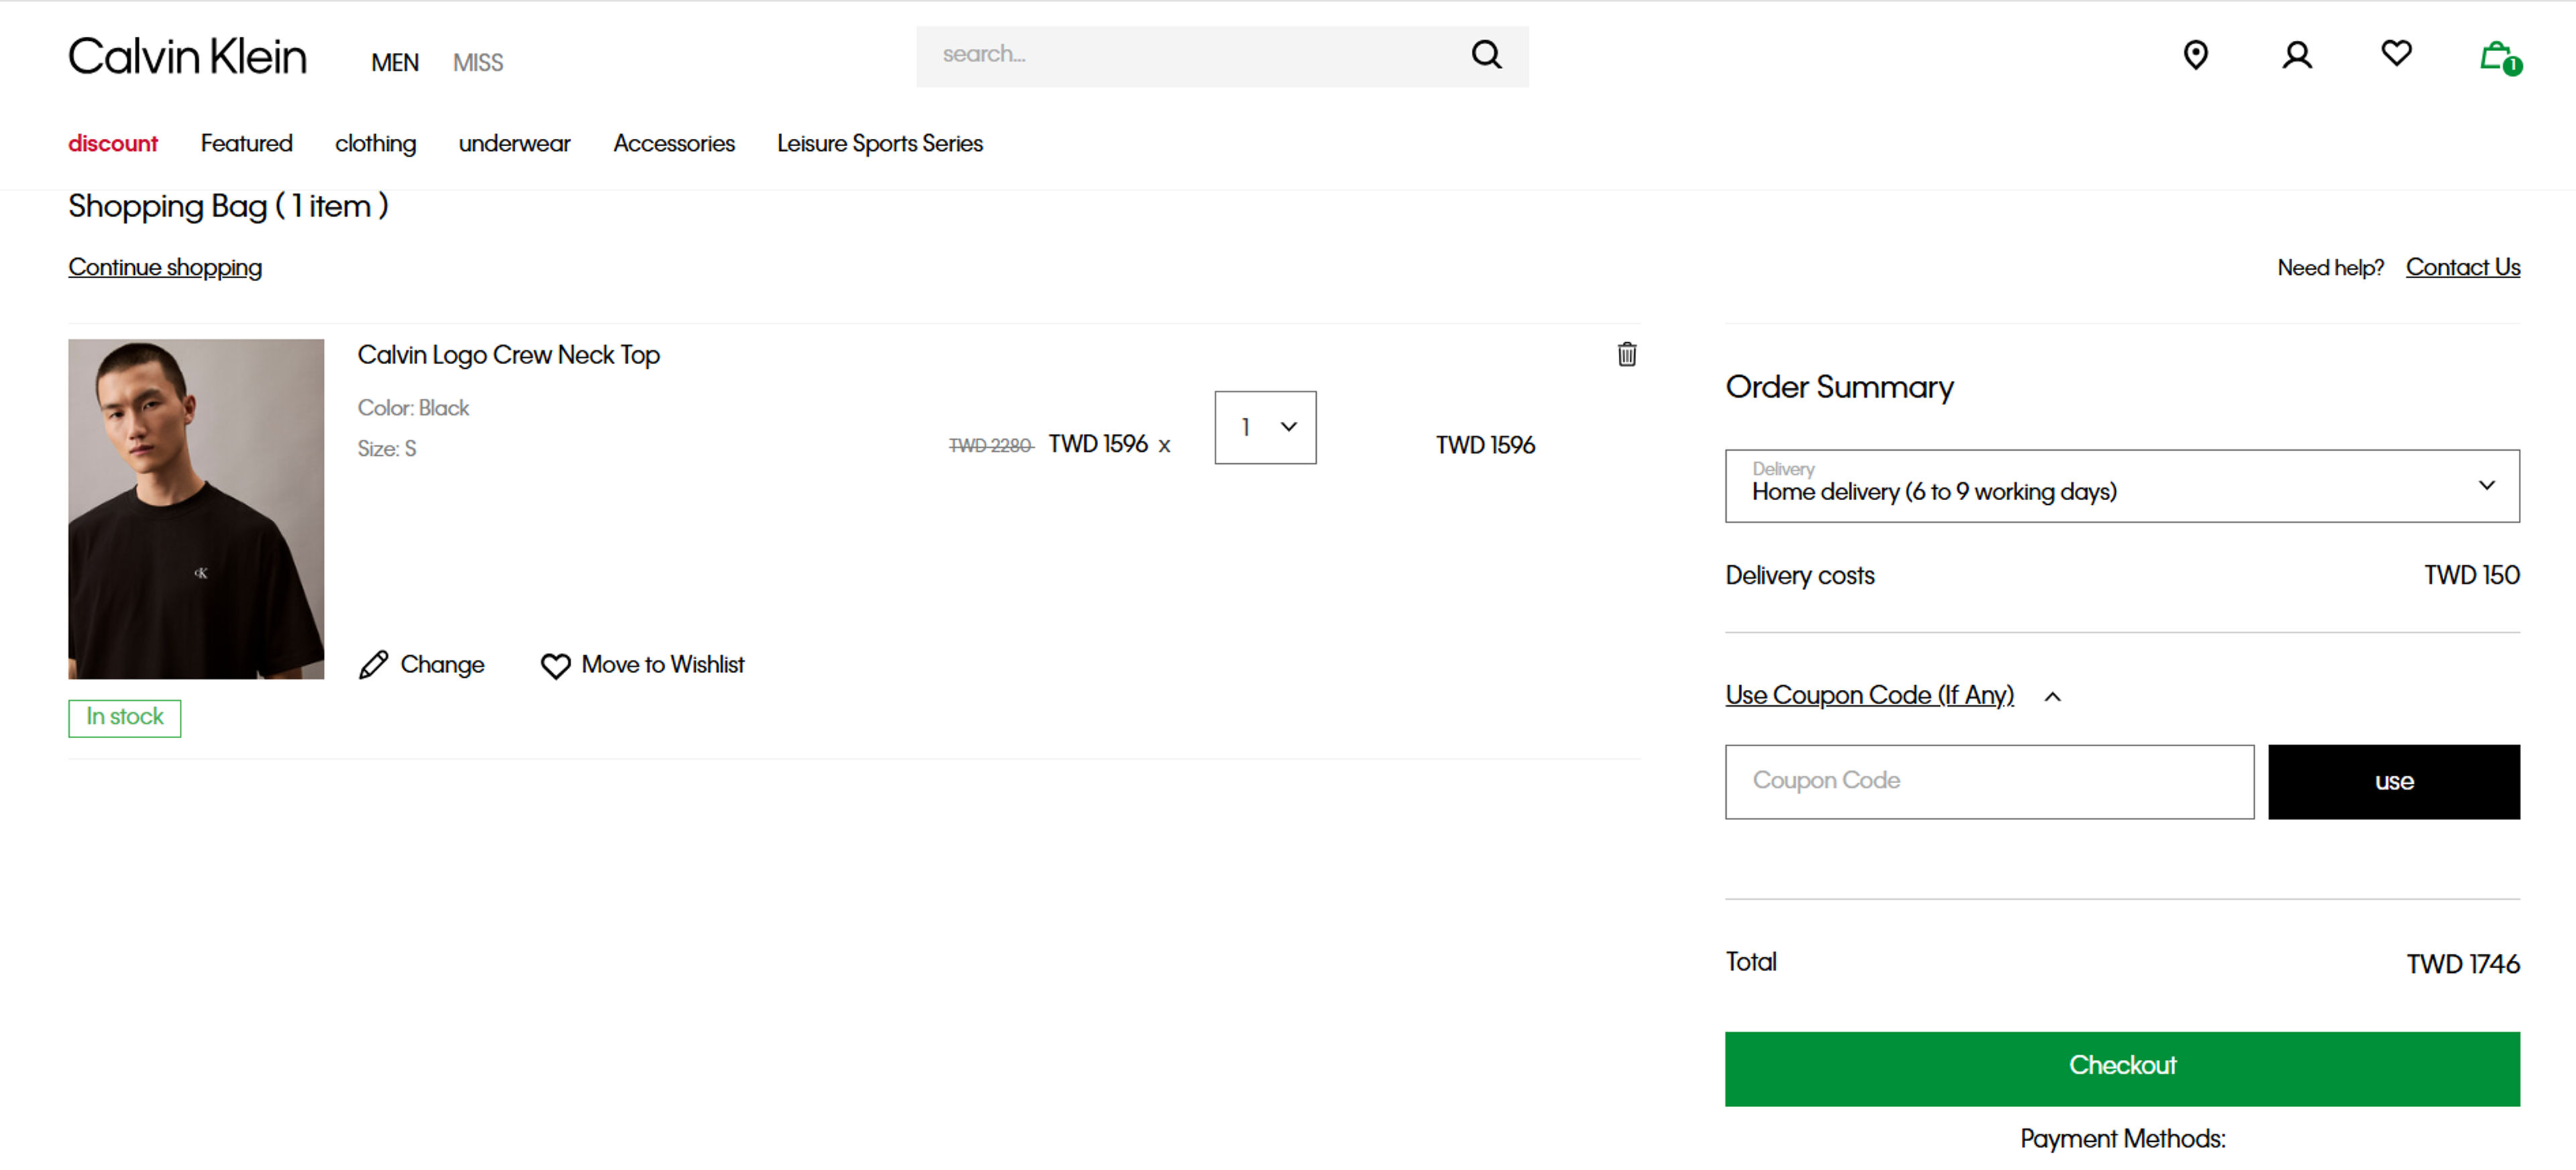Click the Total TWD 1746 amount
This screenshot has width=2576, height=1170.
[x=2463, y=966]
